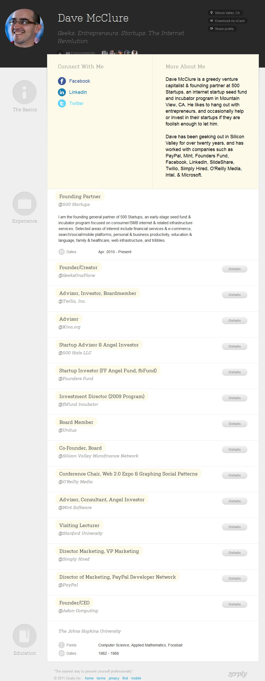The image size is (265, 681).
Task: Click the LinkedIn circle icon
Action: [x=62, y=92]
